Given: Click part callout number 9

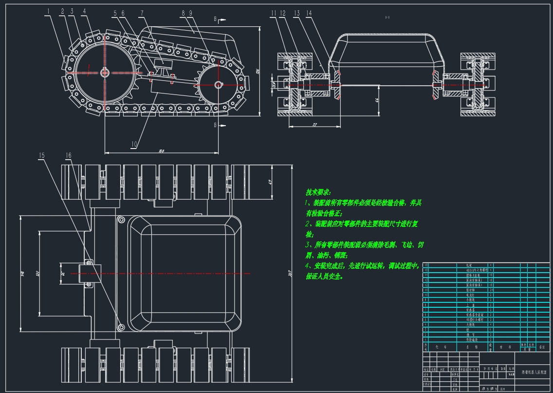Looking at the screenshot, I should 190,14.
